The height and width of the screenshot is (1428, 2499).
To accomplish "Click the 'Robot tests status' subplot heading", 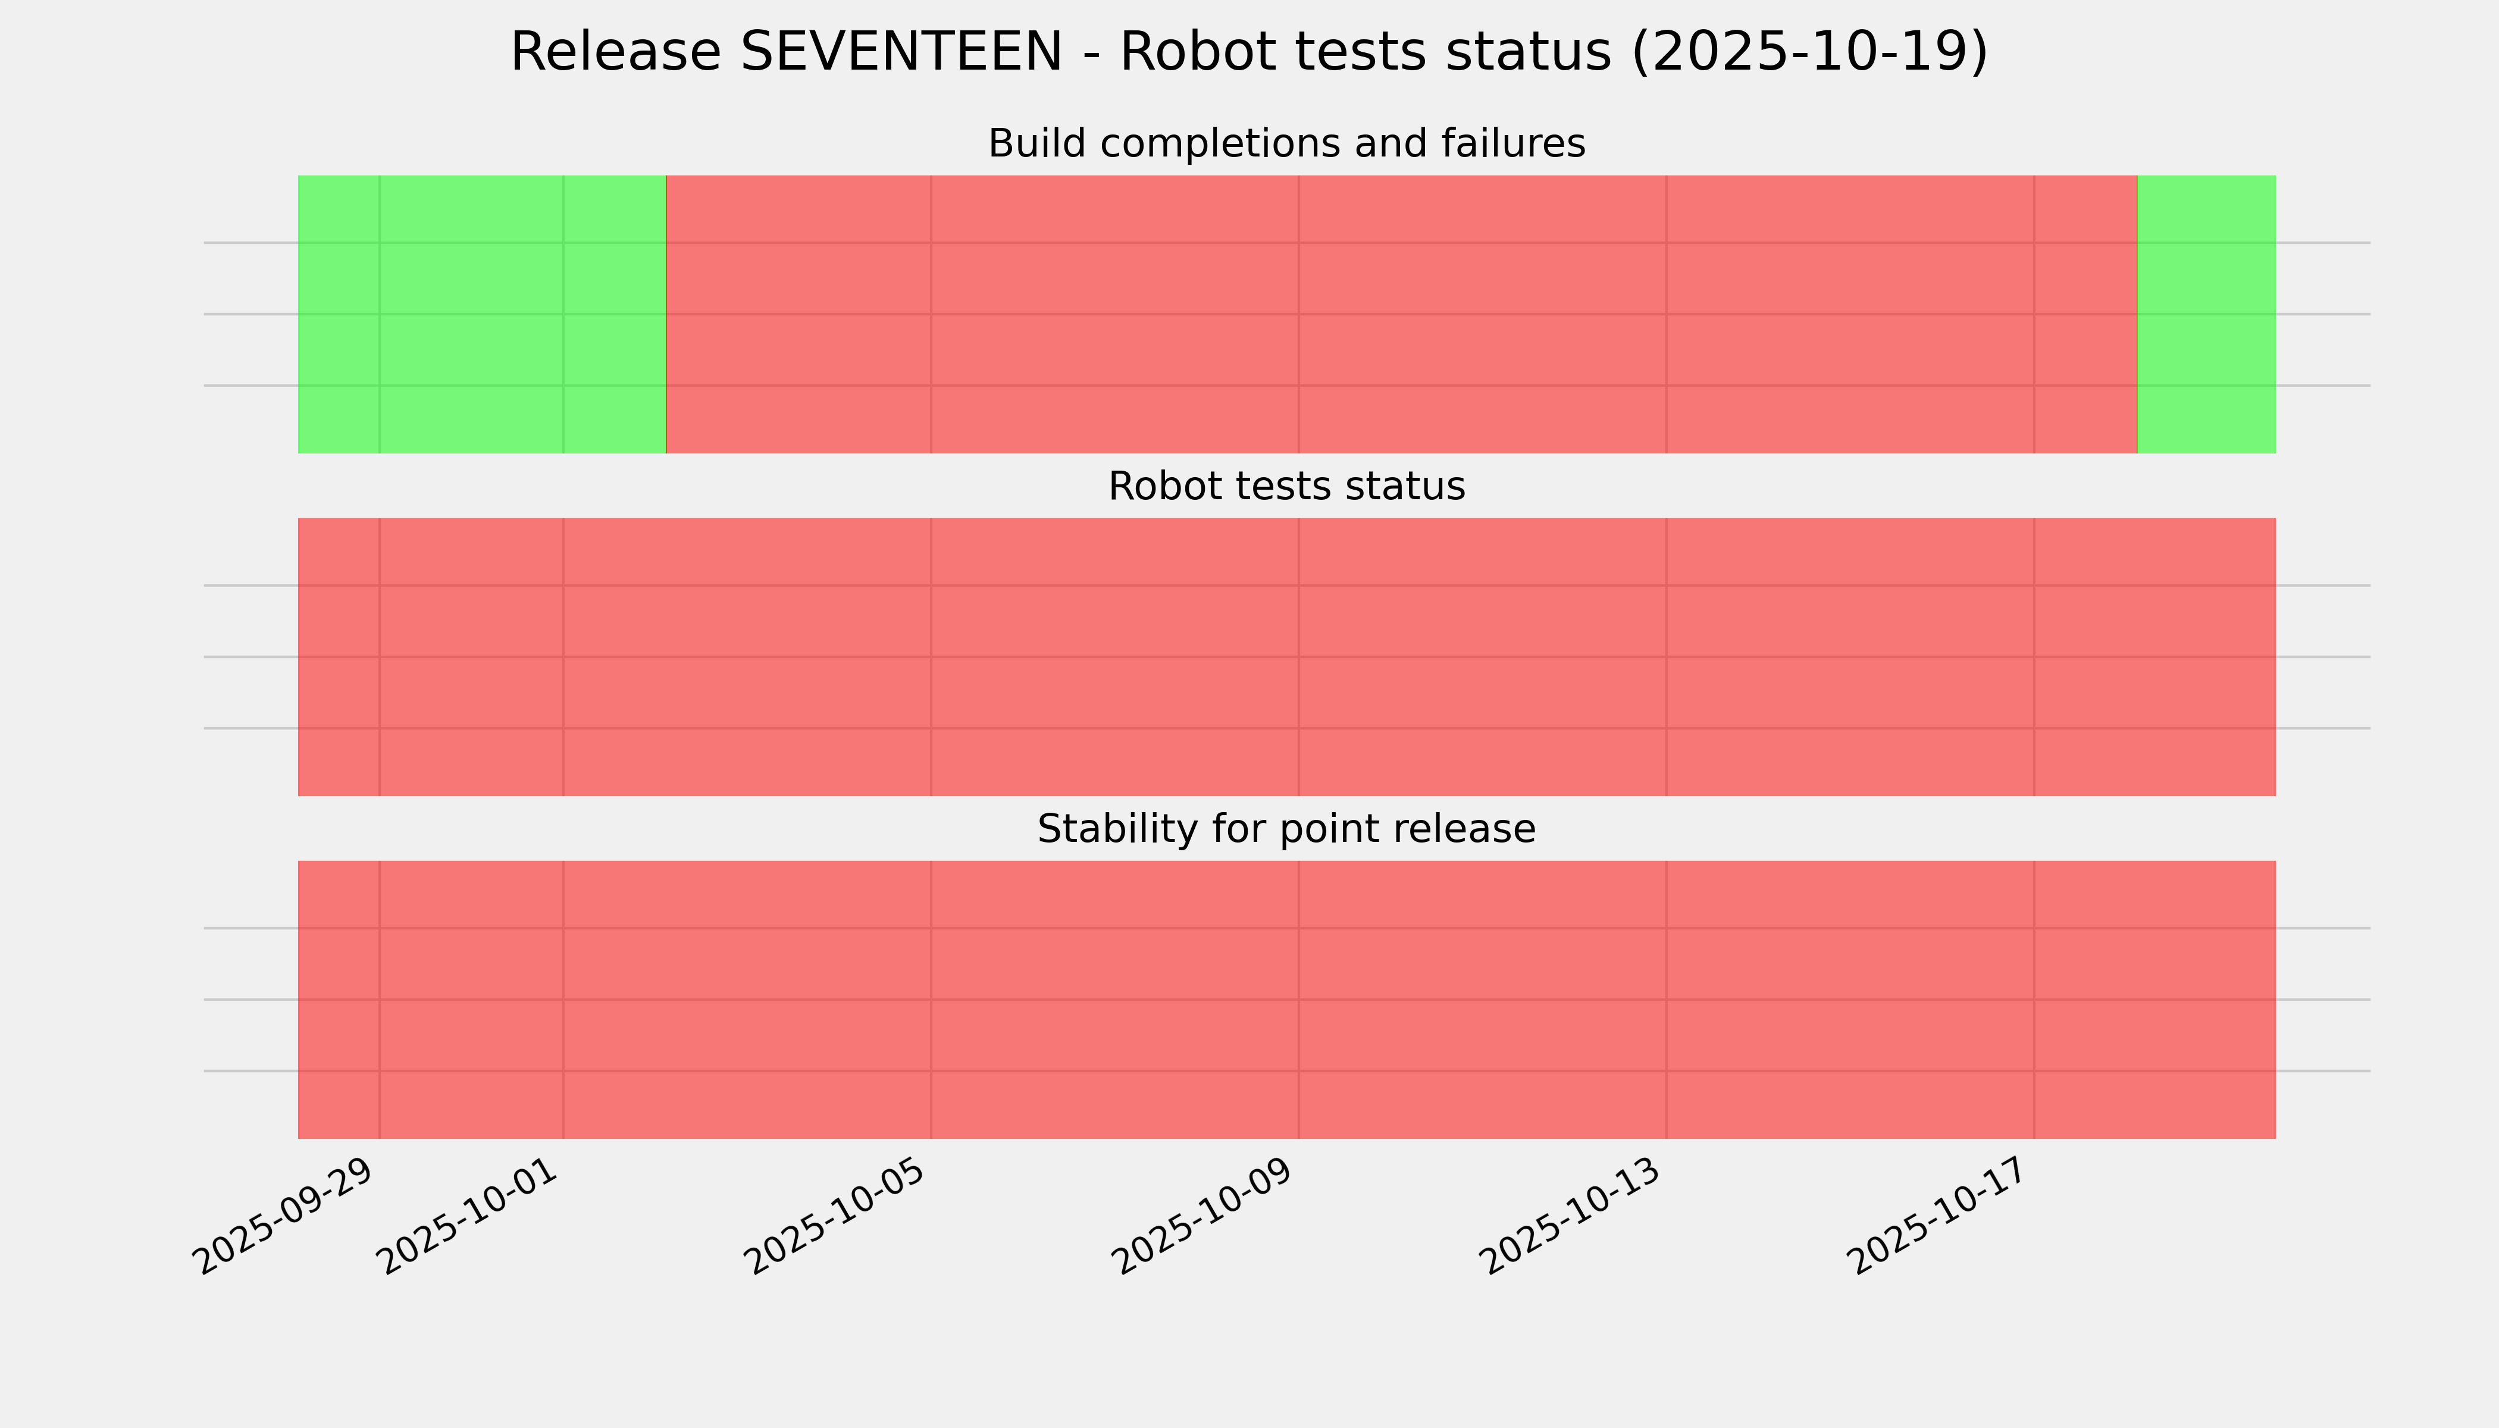I will pyautogui.click(x=1286, y=487).
